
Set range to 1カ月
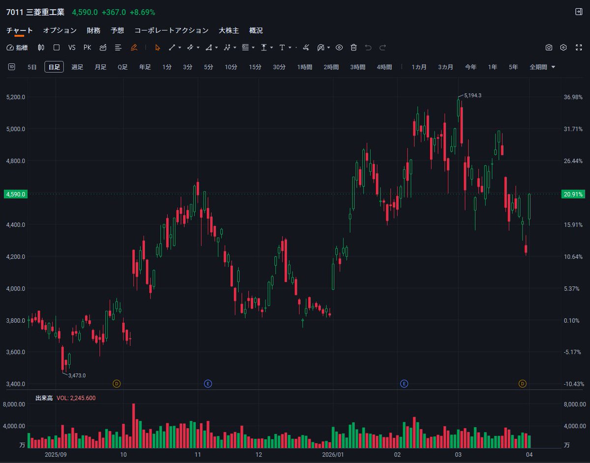pyautogui.click(x=419, y=67)
